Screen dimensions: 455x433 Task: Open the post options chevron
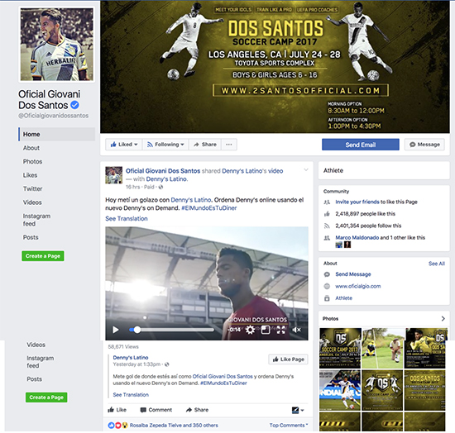(x=306, y=170)
